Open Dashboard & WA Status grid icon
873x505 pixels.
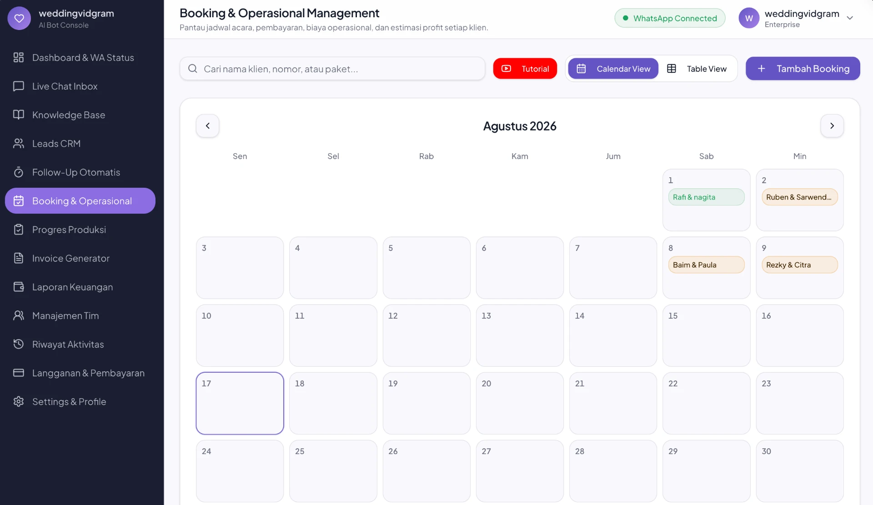19,57
